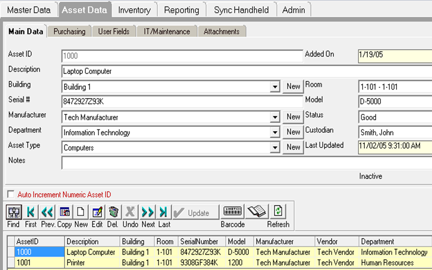
Task: Open the IT/Maintenance sub-tab
Action: coord(167,31)
